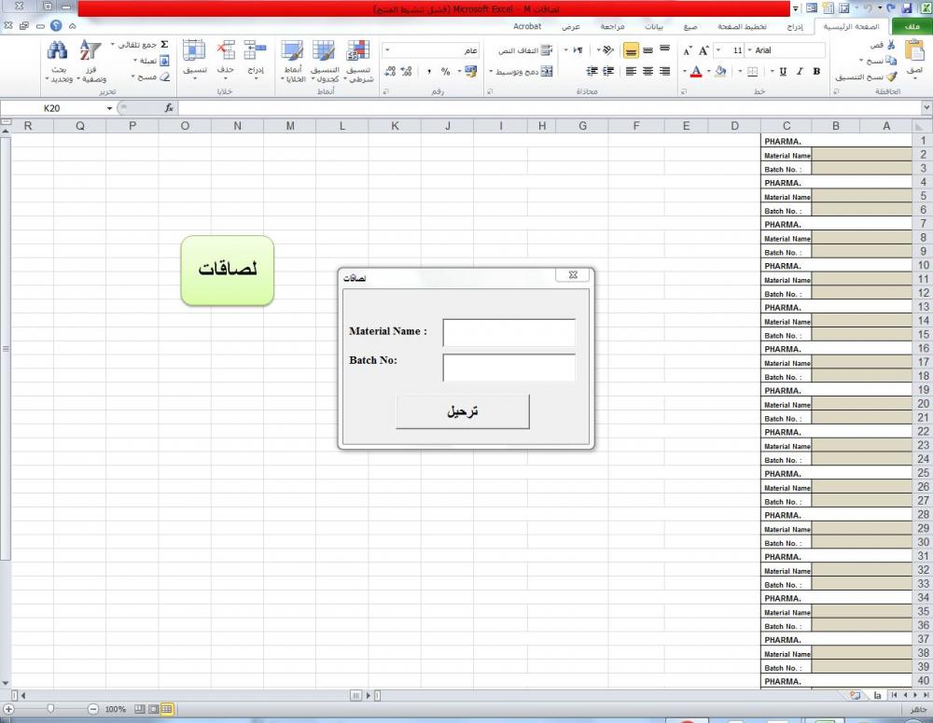Toggle Bold formatting

click(816, 72)
